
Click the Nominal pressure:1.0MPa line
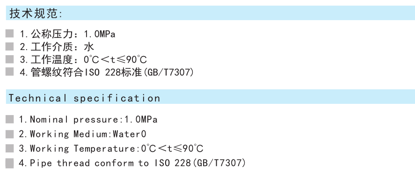[x=88, y=120]
